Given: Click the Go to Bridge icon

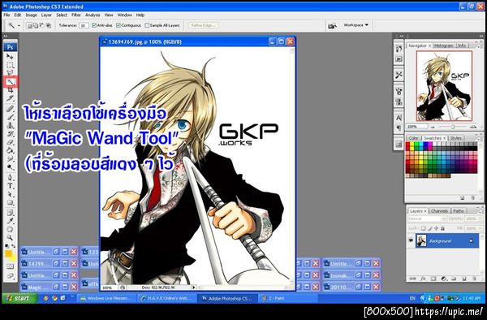Looking at the screenshot, I should pos(333,25).
